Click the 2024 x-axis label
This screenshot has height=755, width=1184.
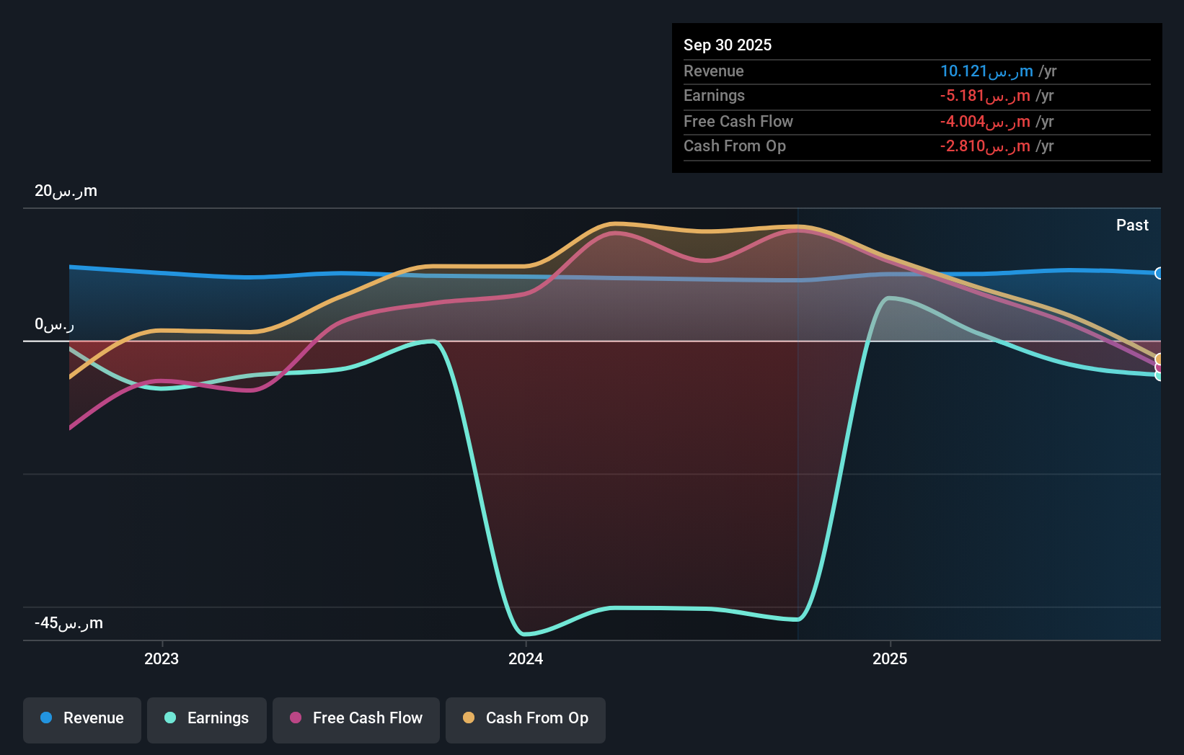coord(526,659)
